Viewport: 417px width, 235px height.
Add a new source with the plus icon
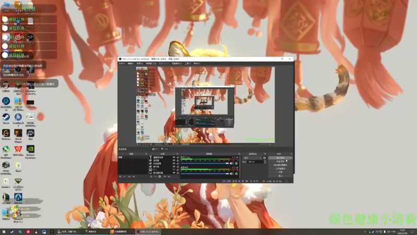[x=151, y=177]
